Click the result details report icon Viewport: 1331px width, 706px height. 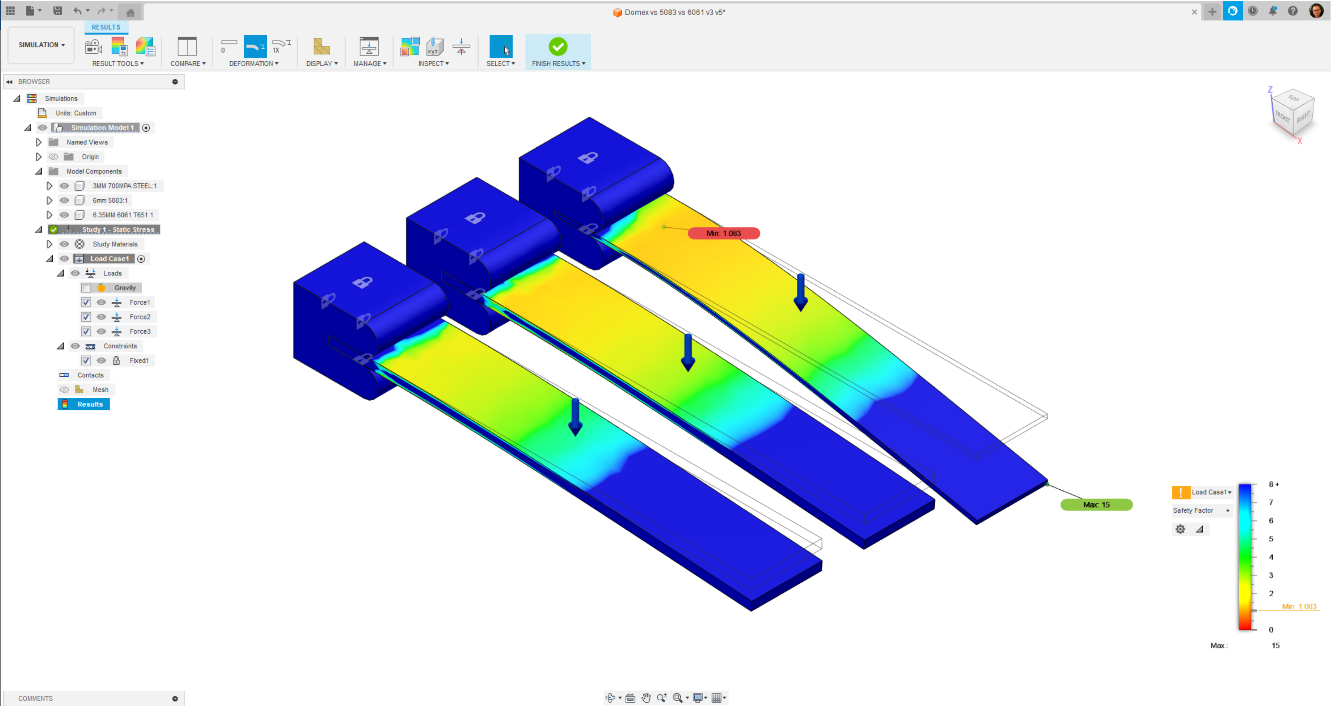click(x=145, y=46)
